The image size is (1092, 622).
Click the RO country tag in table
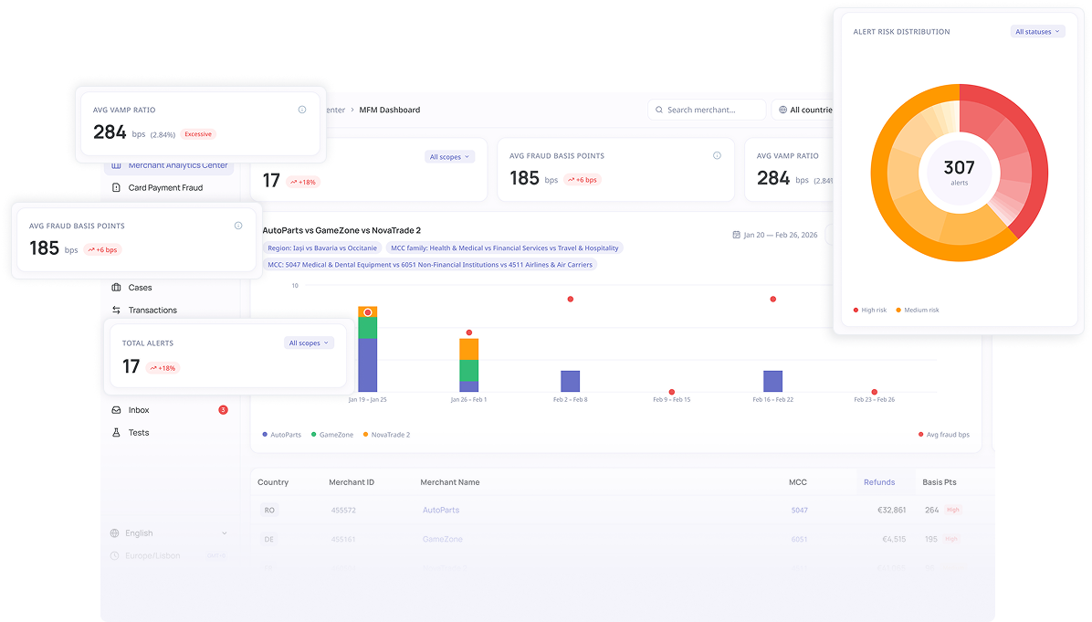pos(269,511)
